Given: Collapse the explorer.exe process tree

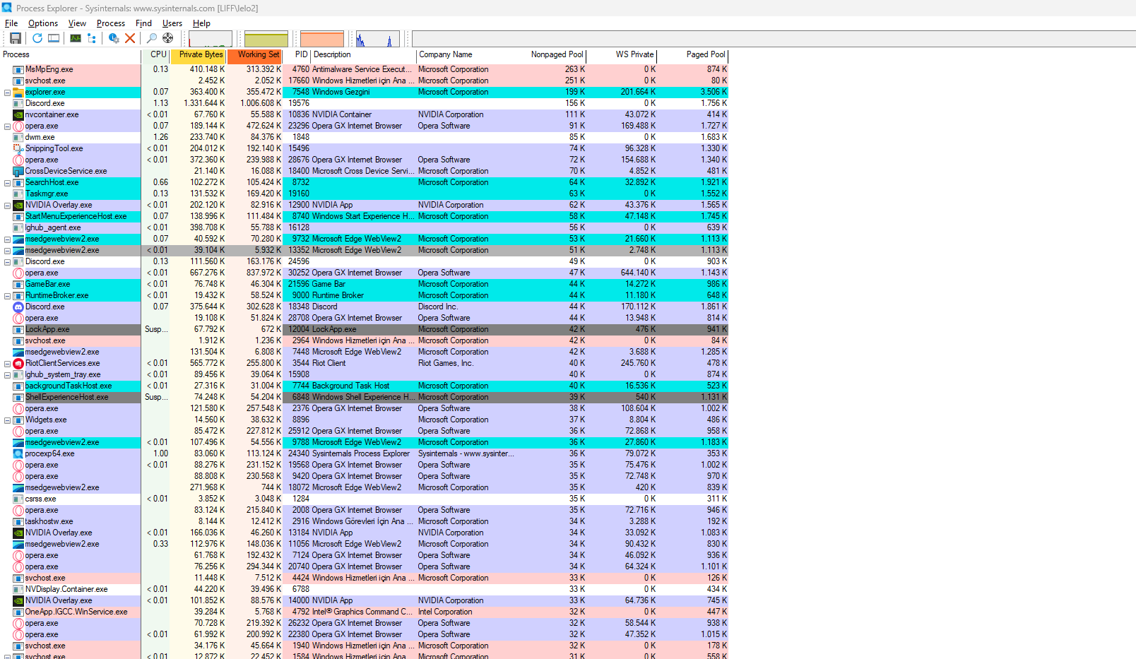Looking at the screenshot, I should [x=8, y=93].
